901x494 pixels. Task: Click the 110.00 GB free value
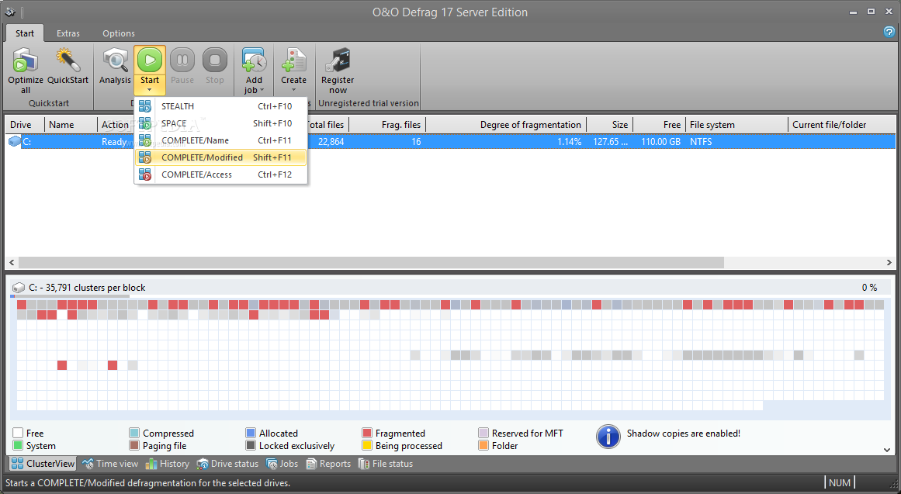click(660, 141)
